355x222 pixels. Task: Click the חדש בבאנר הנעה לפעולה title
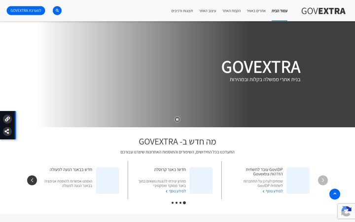click(71, 169)
